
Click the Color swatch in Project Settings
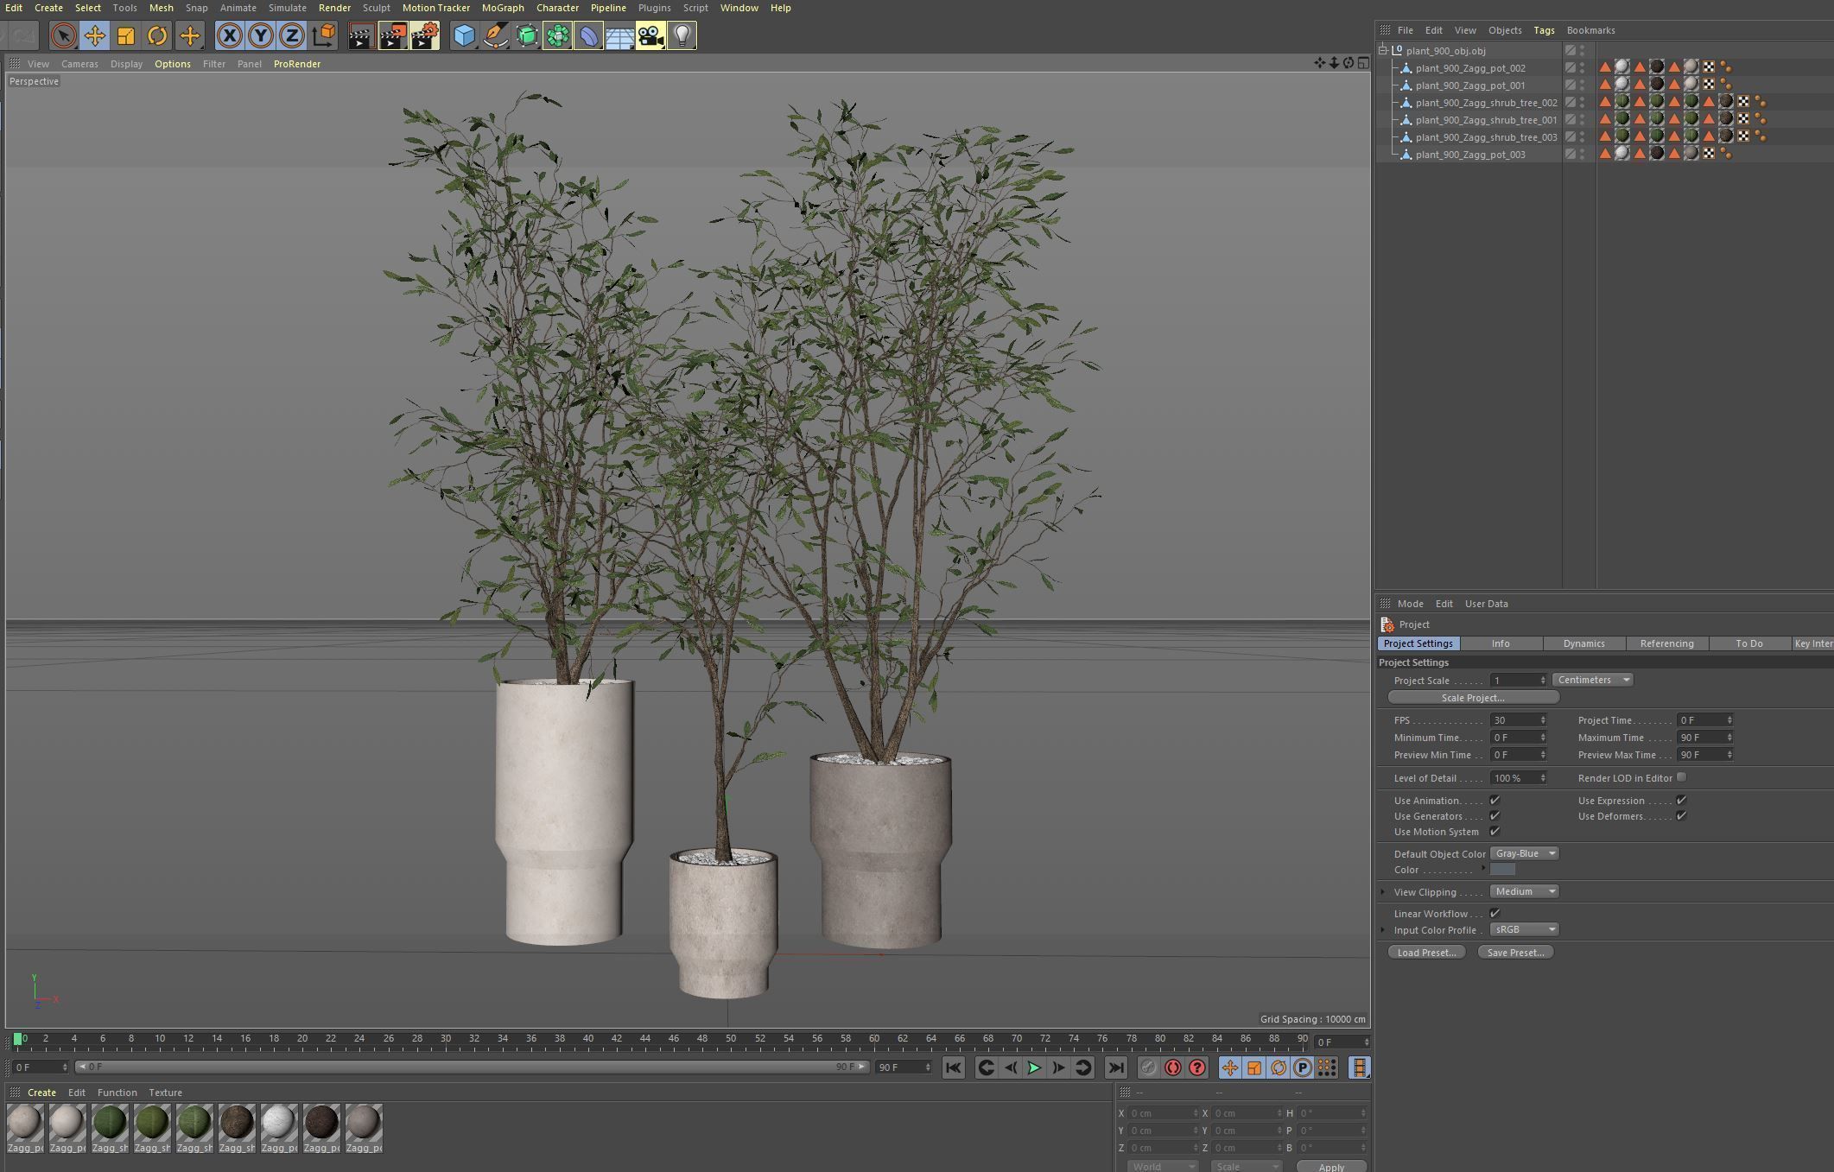click(1502, 870)
